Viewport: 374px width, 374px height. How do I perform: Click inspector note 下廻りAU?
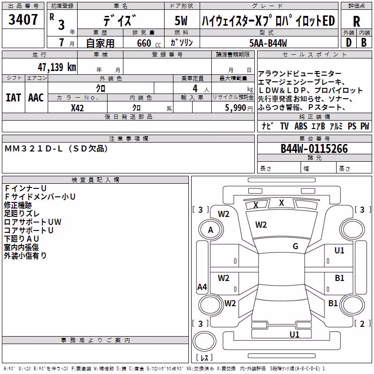[22, 238]
